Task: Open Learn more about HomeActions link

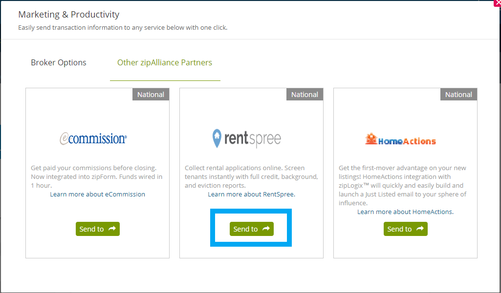Action: (406, 212)
